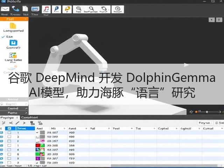Click the red music note tool

46,9
